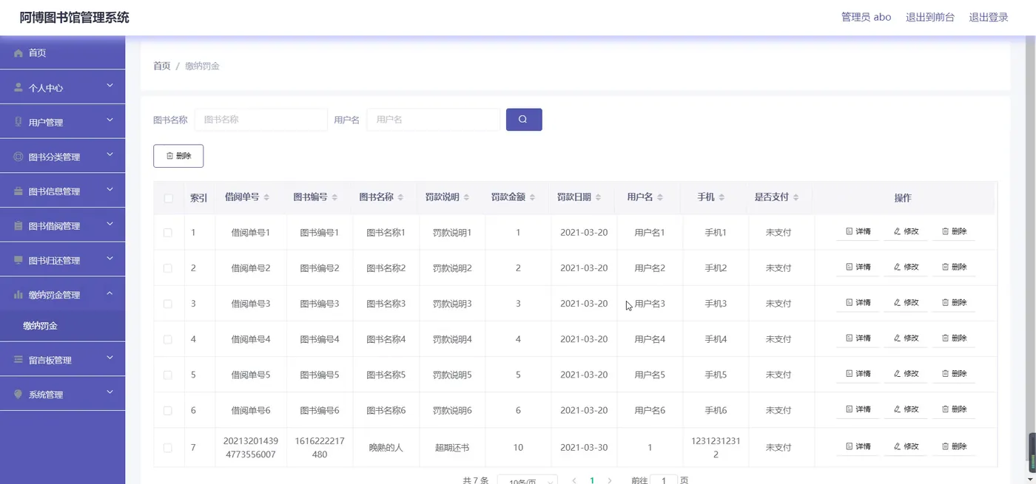Click the clipboard icon for 图书借阅管理

(18, 226)
